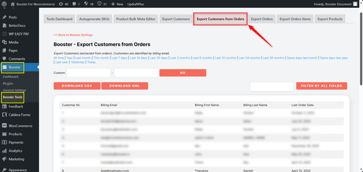Filter by Same days last month
This screenshot has height=172, width=363.
pos(302,58)
